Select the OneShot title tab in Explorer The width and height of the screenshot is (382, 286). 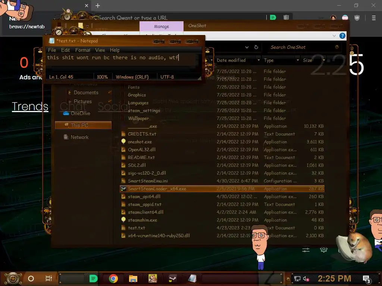(197, 26)
